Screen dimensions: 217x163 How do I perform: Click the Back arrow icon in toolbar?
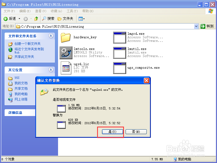pos(5,19)
